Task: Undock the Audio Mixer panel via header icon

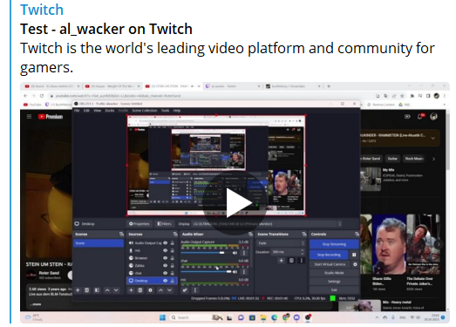Action: click(x=250, y=235)
